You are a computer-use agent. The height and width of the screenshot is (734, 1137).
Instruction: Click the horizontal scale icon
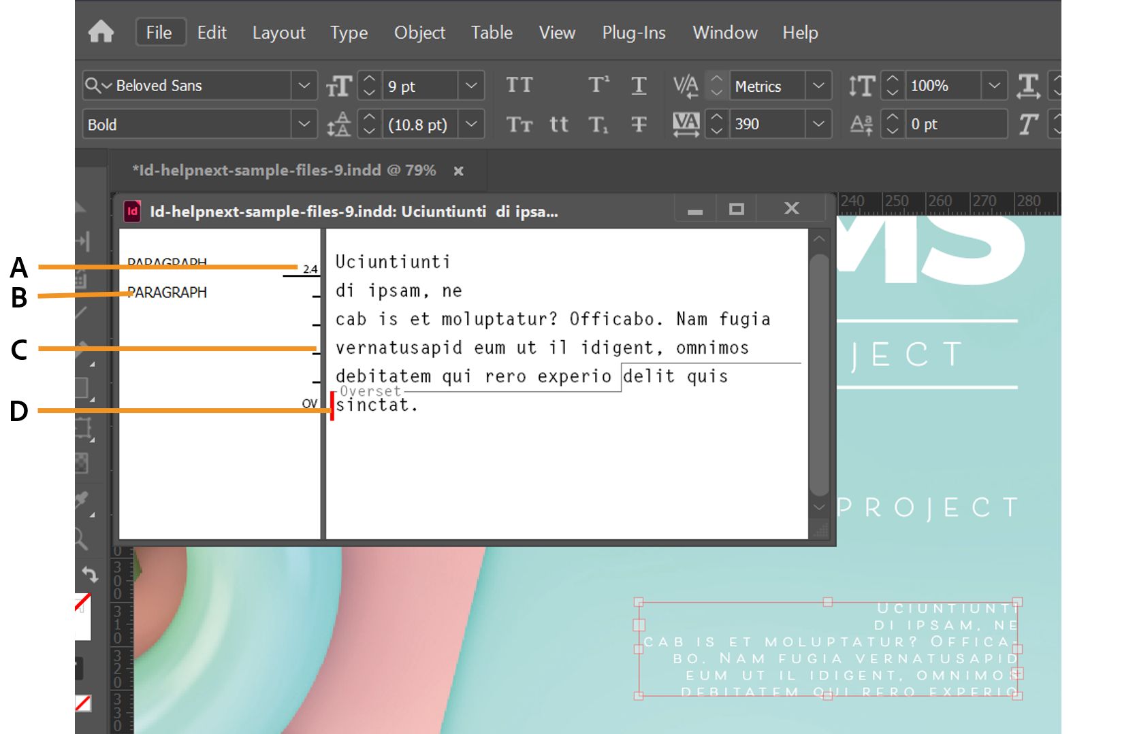(1028, 86)
